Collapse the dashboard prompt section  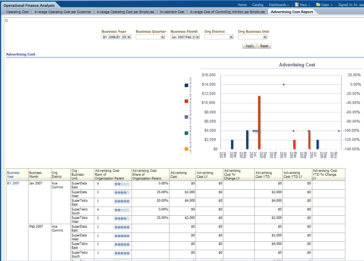(6, 20)
